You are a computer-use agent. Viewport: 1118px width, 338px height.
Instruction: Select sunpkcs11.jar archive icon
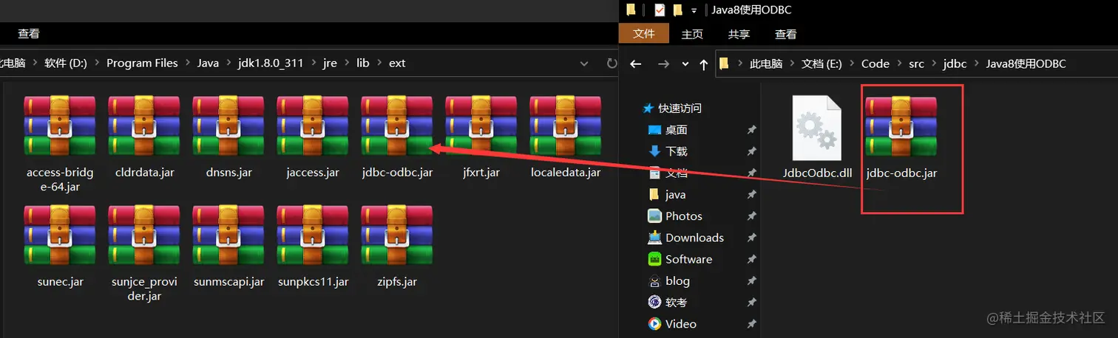tap(312, 235)
